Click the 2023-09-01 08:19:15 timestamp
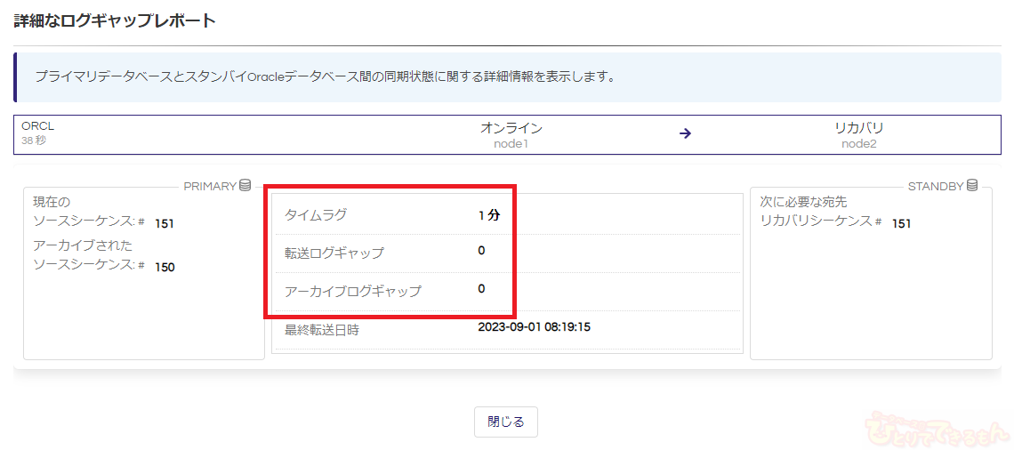Screen dimensions: 1014x450 click(534, 327)
